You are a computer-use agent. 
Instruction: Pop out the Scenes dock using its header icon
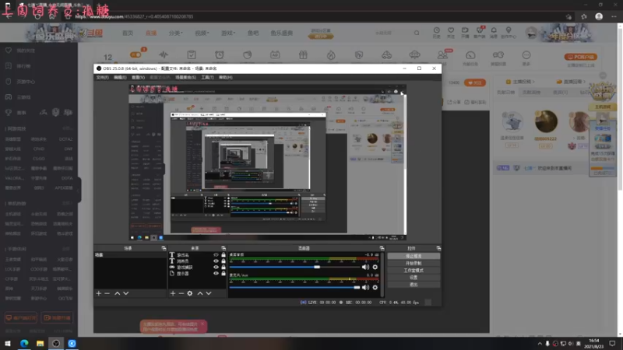pyautogui.click(x=164, y=248)
